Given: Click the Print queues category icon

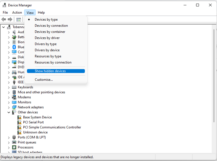Looking at the screenshot, I should 14,142.
